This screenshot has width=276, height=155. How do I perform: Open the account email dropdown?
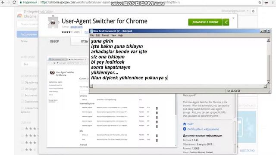pyautogui.click(x=235, y=11)
